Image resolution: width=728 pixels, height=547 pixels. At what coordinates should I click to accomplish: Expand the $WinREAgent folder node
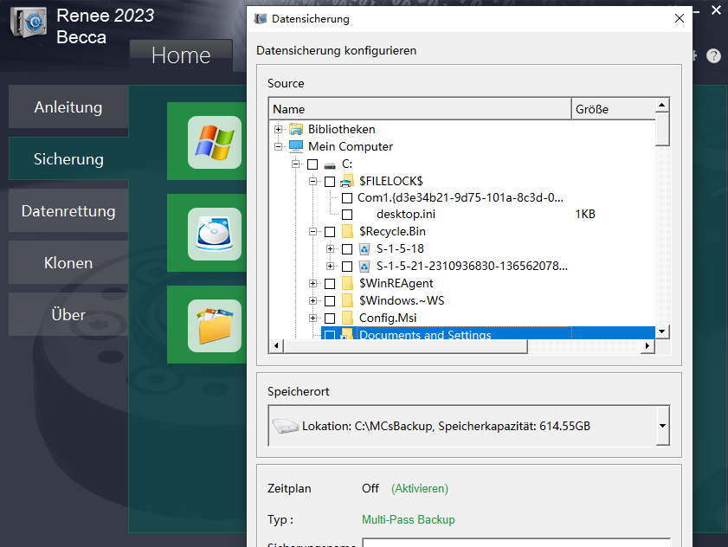click(313, 283)
